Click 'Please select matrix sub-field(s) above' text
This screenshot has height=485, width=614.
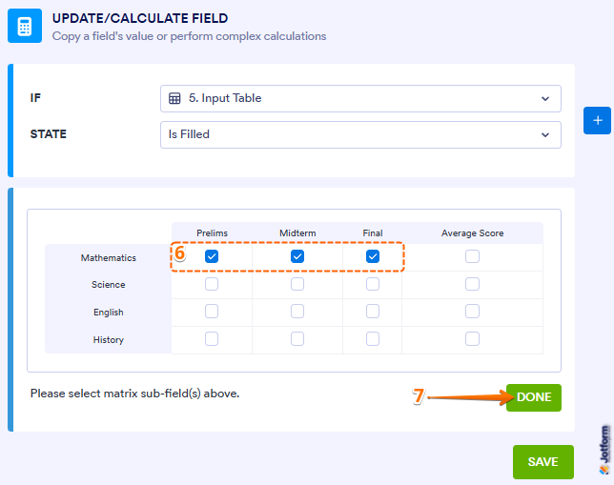tap(134, 394)
